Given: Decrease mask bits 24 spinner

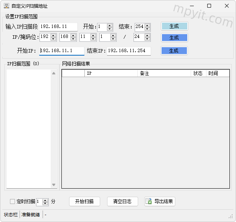Looking at the screenshot, I should 147,39.
